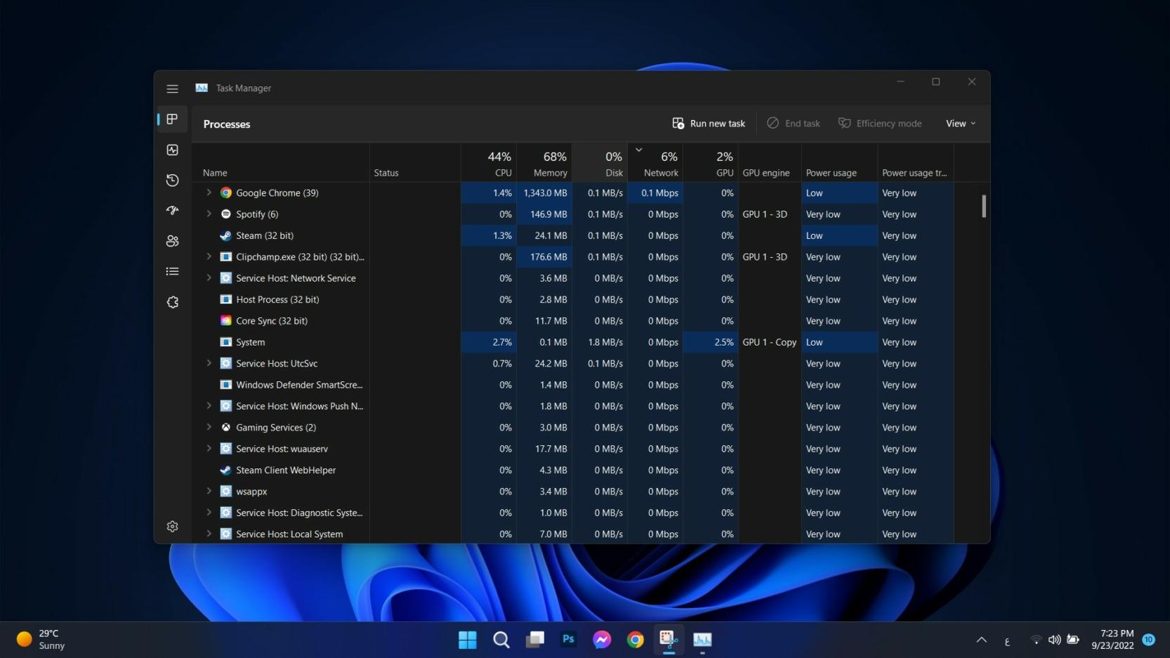Viewport: 1170px width, 658px height.
Task: Click the Spotify process icon
Action: coord(226,214)
